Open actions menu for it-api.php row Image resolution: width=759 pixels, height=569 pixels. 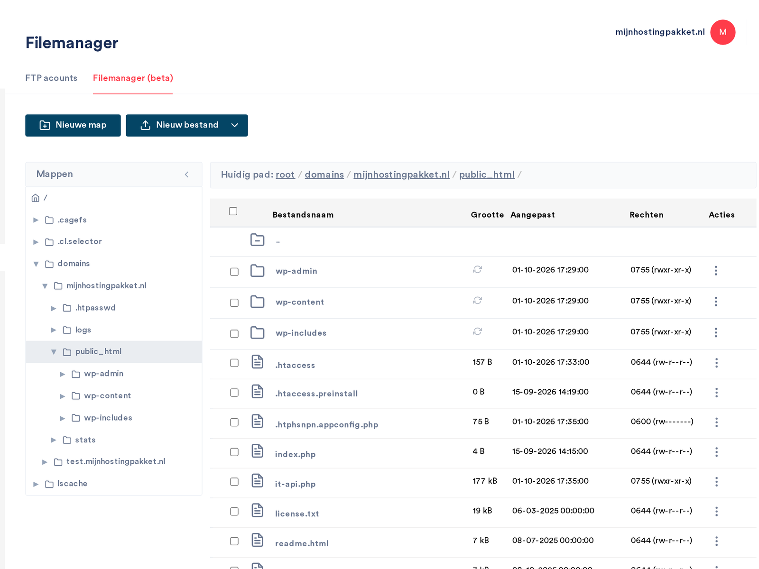(x=716, y=482)
